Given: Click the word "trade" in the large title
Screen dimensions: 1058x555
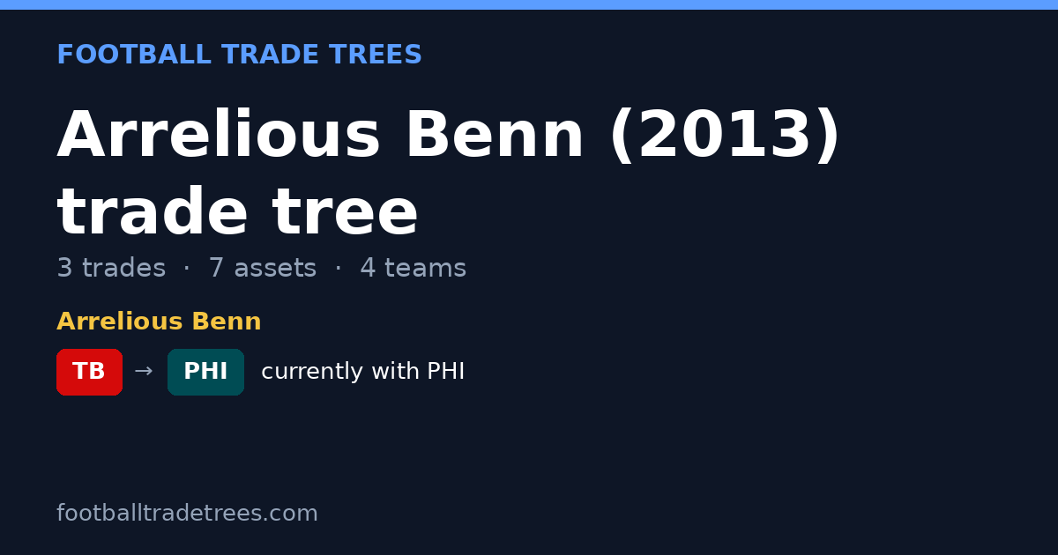Looking at the screenshot, I should click(x=153, y=214).
